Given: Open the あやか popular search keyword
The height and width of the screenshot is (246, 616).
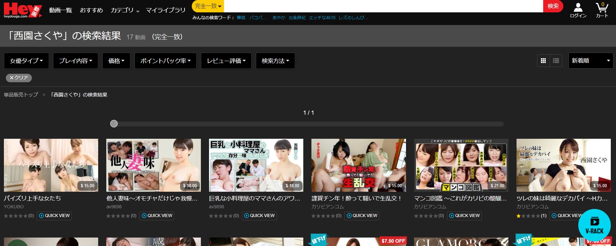Looking at the screenshot, I should [279, 18].
